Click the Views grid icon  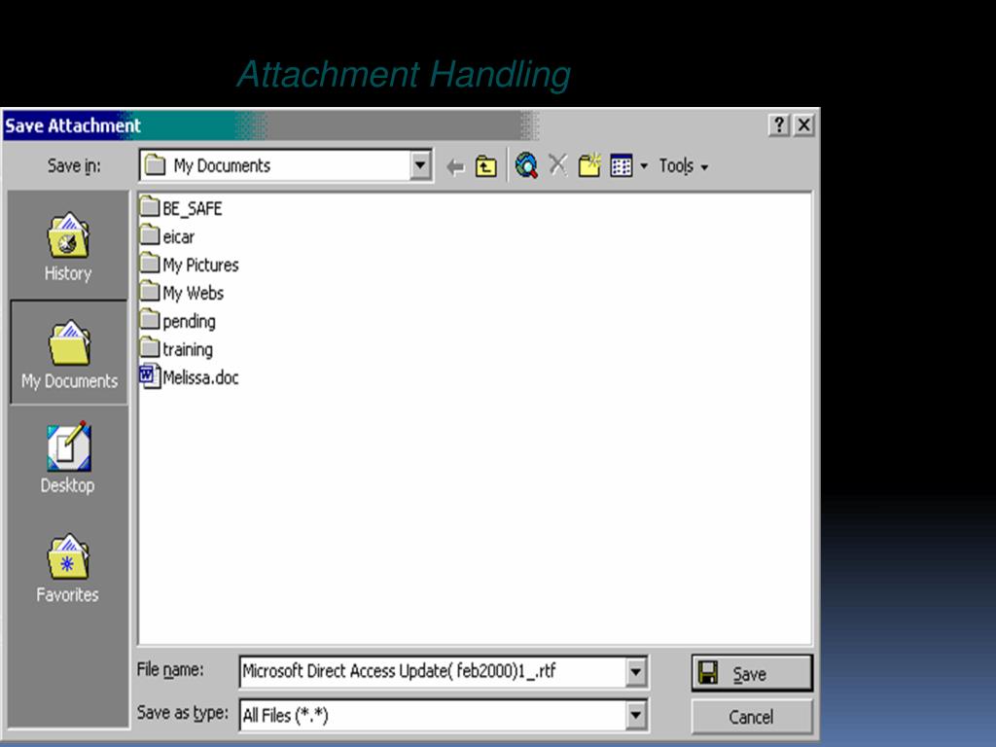[621, 165]
